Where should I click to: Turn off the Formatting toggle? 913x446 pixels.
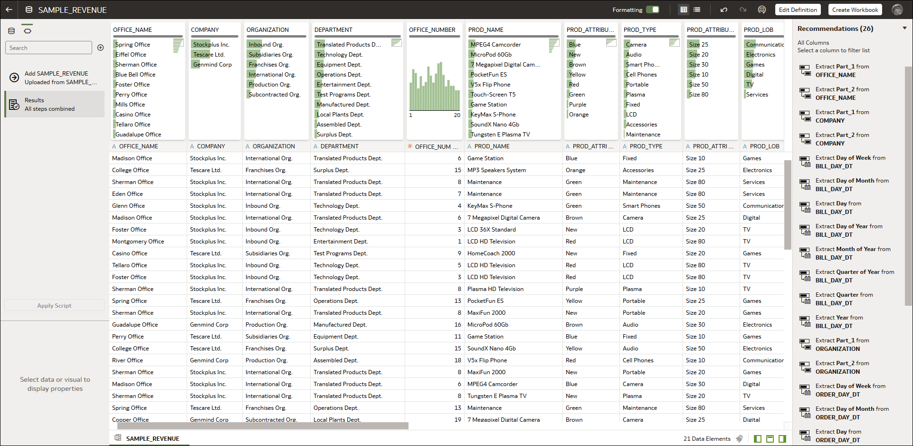(x=654, y=10)
